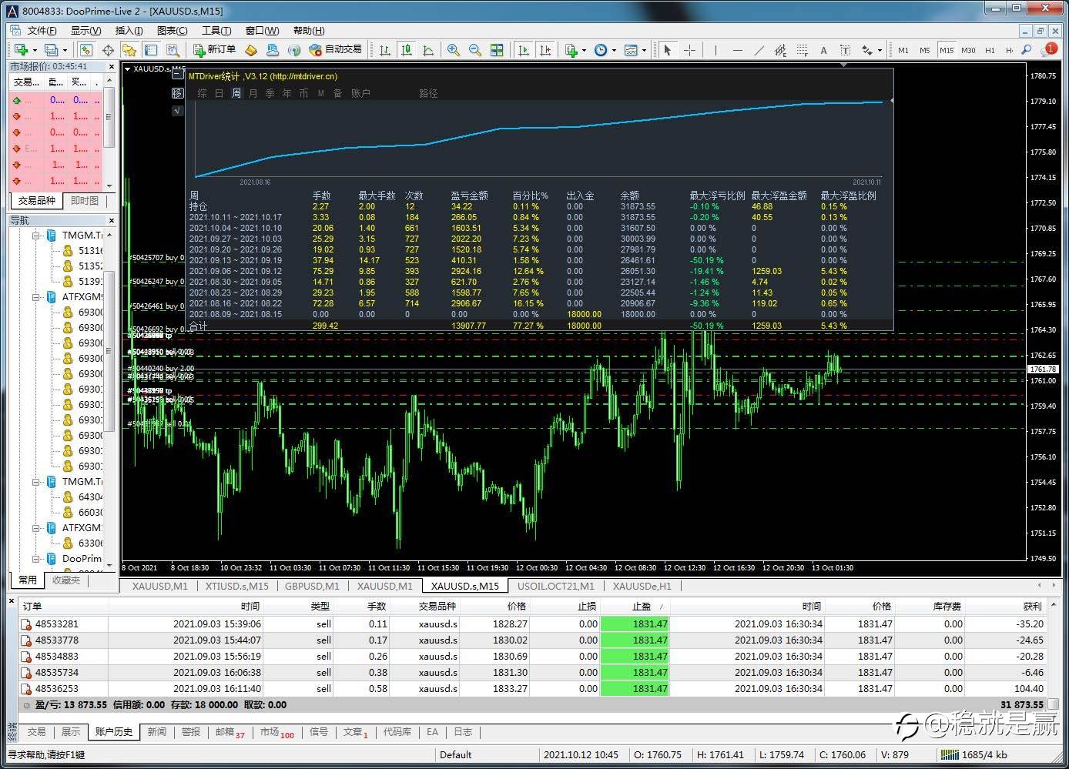Switch chart to line chart icon
This screenshot has height=769, width=1069.
[x=427, y=49]
